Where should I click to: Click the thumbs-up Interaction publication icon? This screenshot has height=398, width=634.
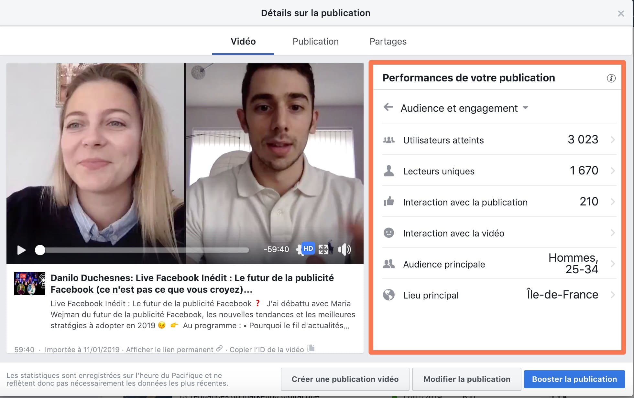[389, 201]
